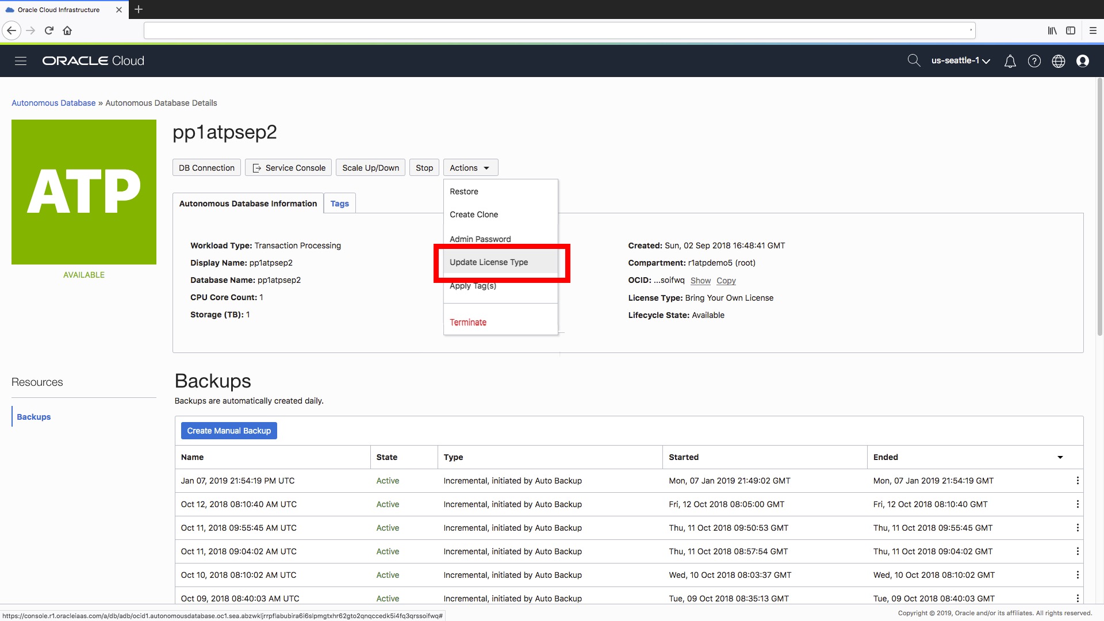Reload the page in browser
This screenshot has width=1104, height=621.
click(x=49, y=30)
